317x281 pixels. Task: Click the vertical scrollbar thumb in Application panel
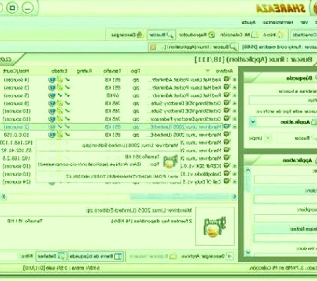pos(248,182)
